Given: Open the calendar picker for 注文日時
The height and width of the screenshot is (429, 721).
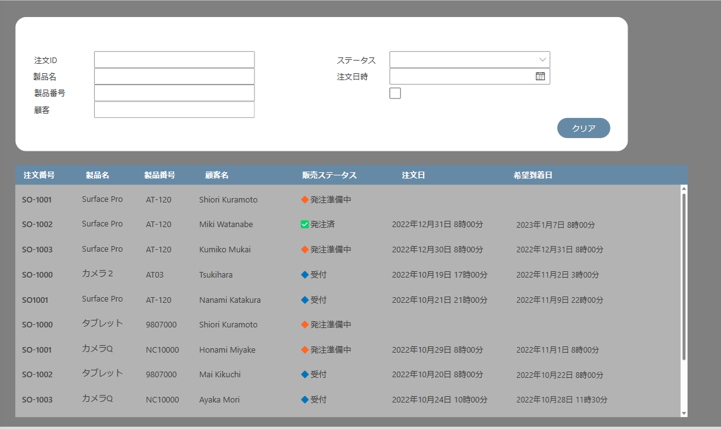Looking at the screenshot, I should coord(540,76).
